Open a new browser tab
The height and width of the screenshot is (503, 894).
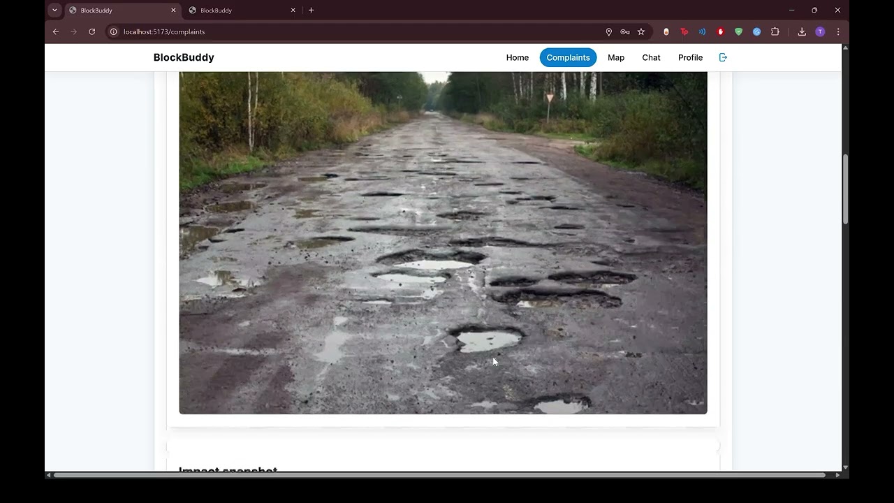coord(312,10)
